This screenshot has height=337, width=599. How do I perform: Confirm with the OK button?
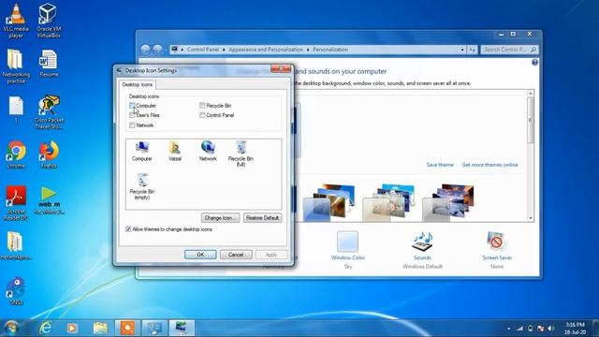(200, 255)
